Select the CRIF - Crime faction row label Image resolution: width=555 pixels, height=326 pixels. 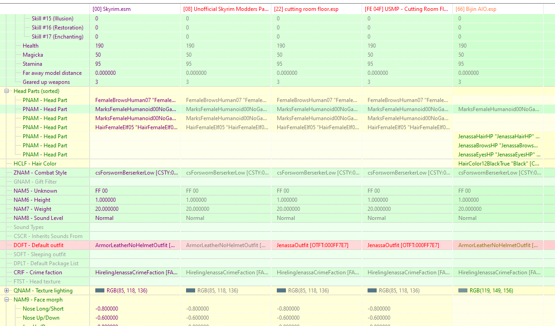click(x=38, y=272)
